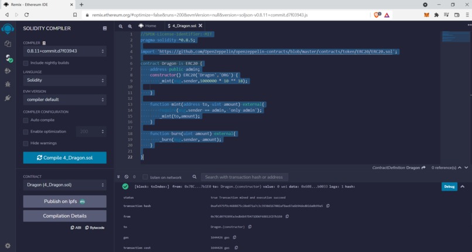Copy the gas value
The width and height of the screenshot is (472, 252).
[234, 237]
